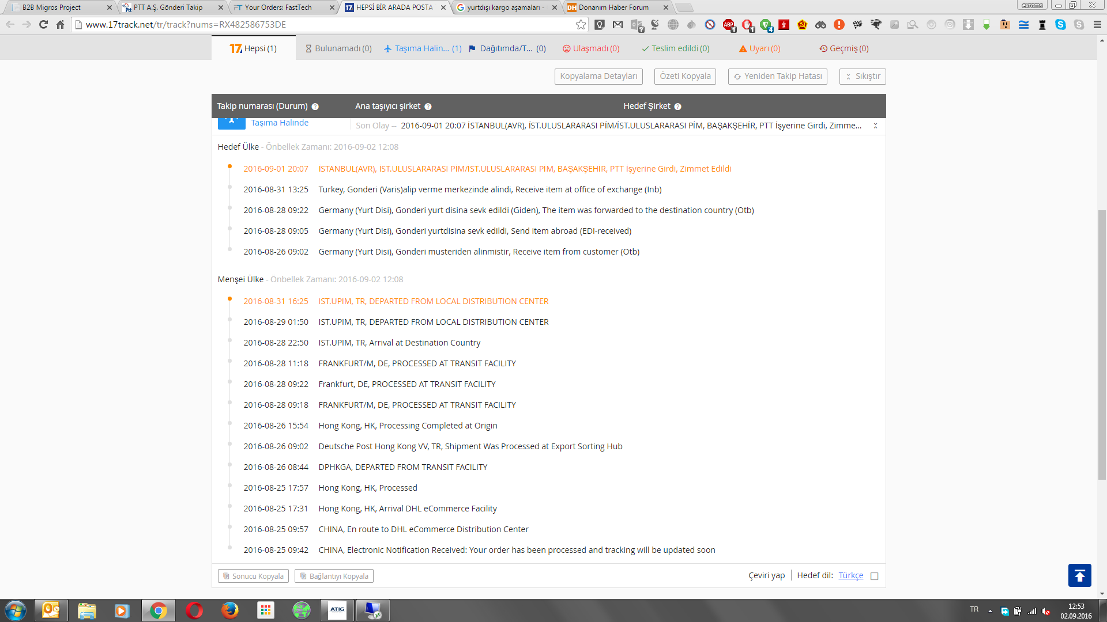Close the HEPSİ BİR ARADA POSTA tab

point(443,7)
